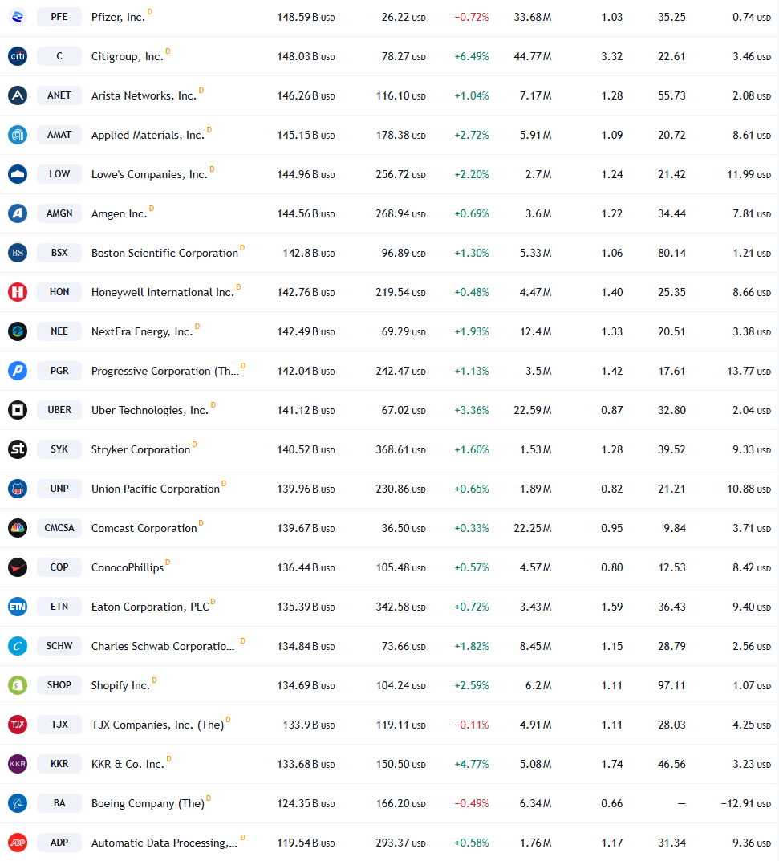This screenshot has height=861, width=779.
Task: Click the Charles Schwab logo icon
Action: point(18,646)
